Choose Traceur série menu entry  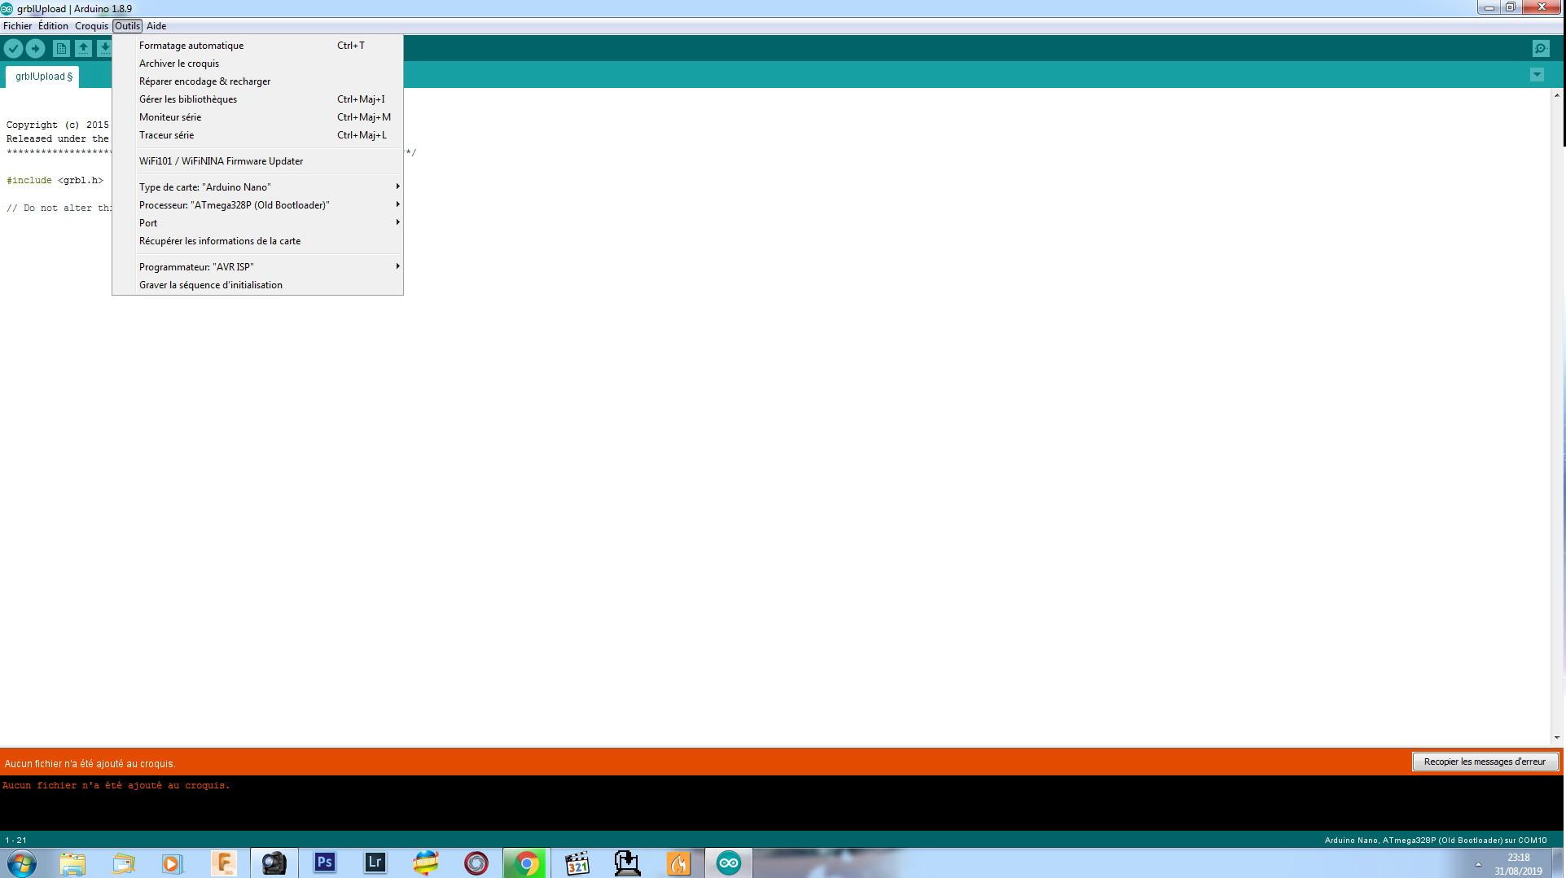[257, 135]
